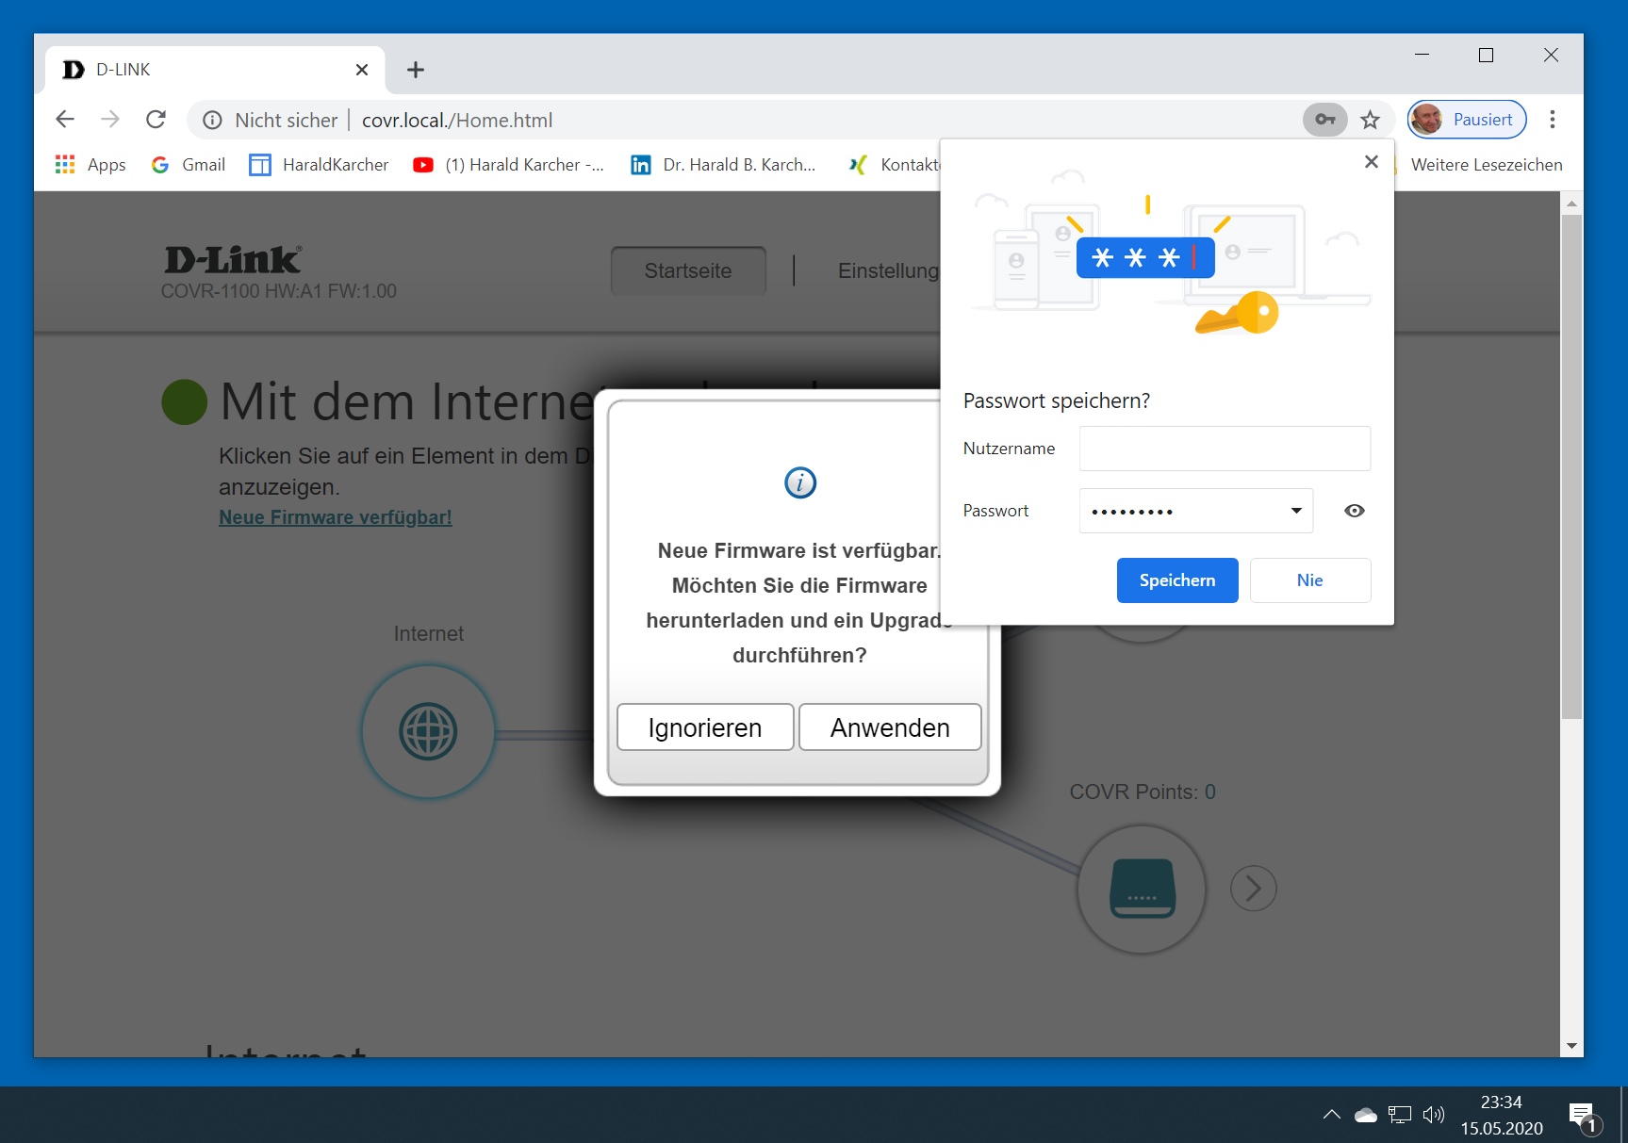Viewport: 1628px width, 1143px height.
Task: Close the D-LINK browser tab
Action: [x=362, y=70]
